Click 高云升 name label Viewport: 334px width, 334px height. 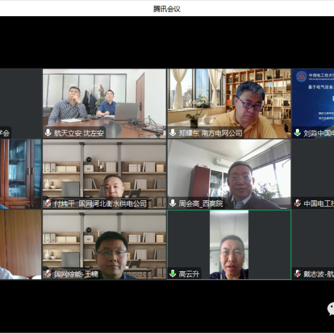(189, 274)
